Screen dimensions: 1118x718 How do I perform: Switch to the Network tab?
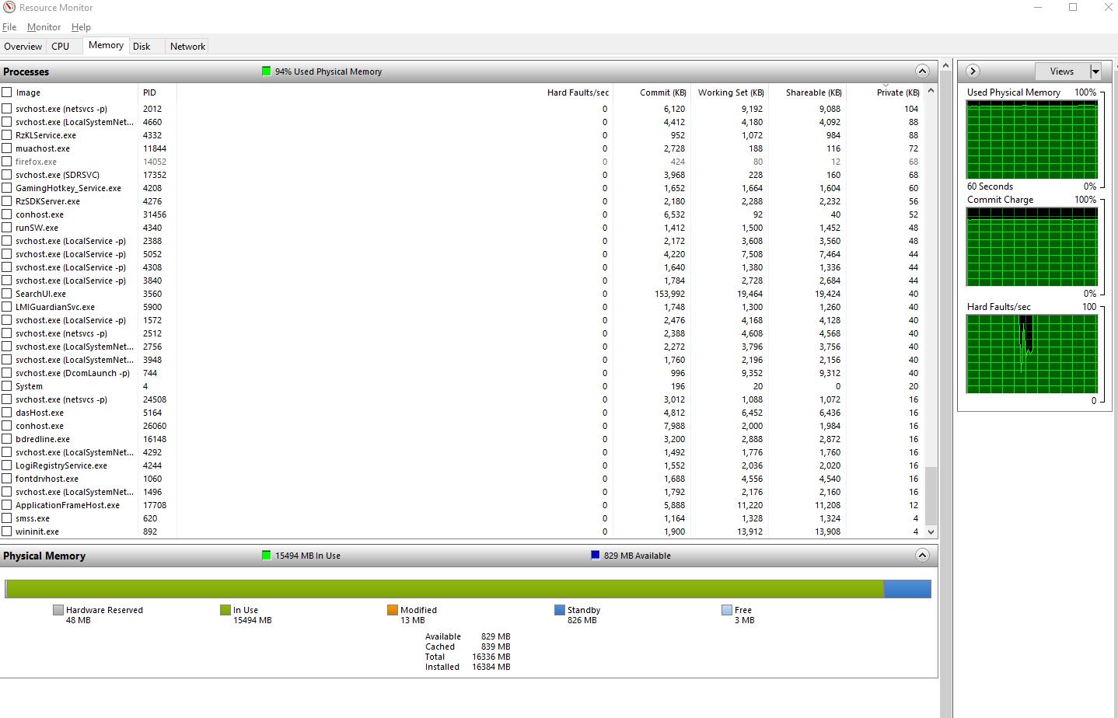click(188, 47)
